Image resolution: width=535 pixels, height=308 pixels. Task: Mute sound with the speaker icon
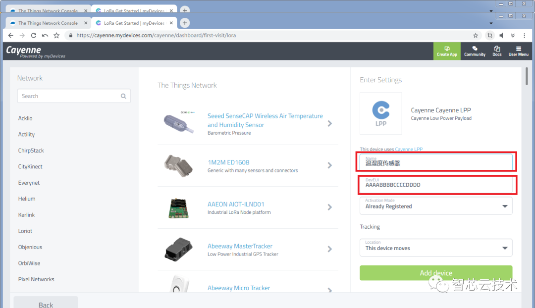click(501, 36)
